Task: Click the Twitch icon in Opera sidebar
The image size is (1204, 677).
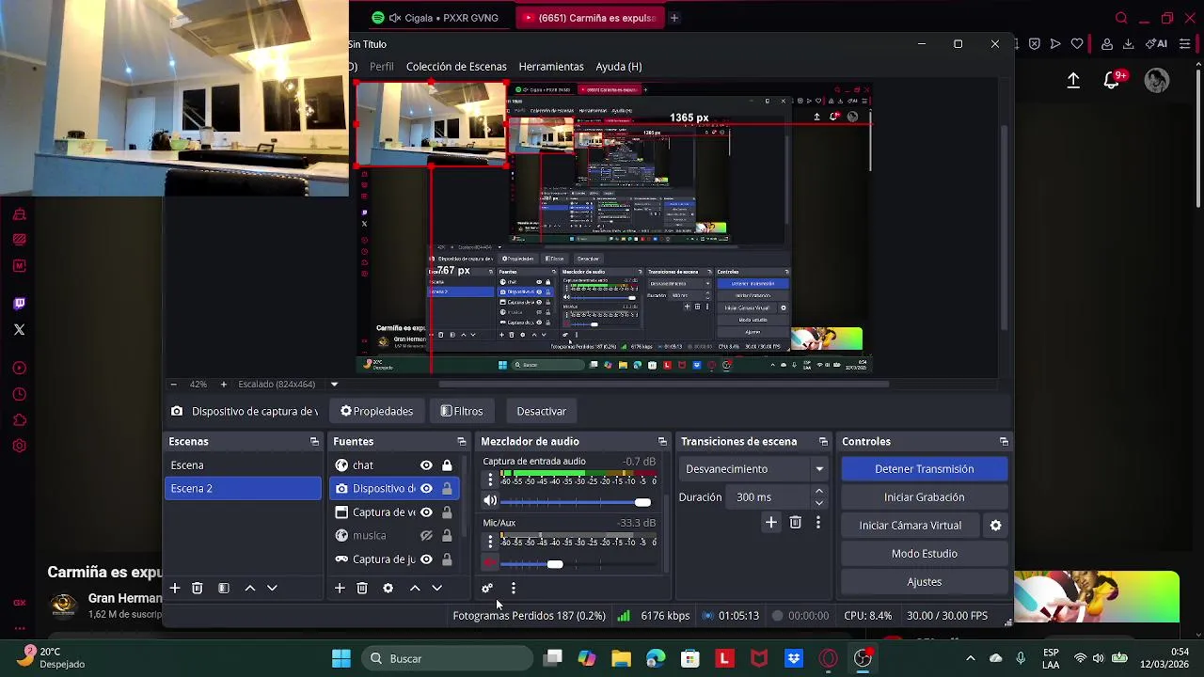Action: [20, 303]
